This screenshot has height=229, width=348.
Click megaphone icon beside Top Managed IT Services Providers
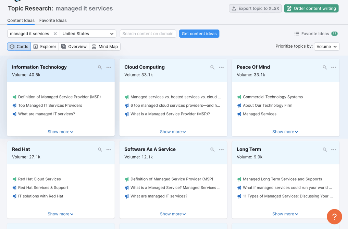tap(14, 106)
